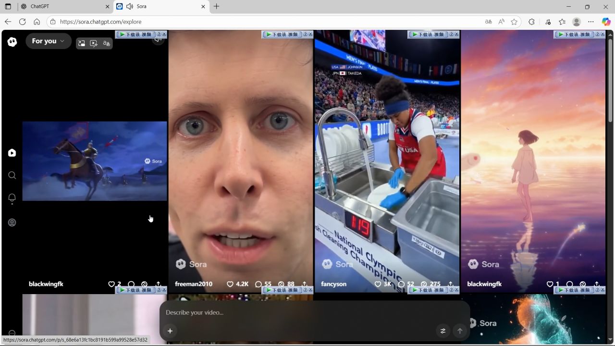Viewport: 615px width, 346px height.
Task: Refresh the Sora page
Action: [x=22, y=22]
